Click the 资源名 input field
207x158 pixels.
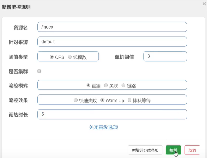coord(112,27)
